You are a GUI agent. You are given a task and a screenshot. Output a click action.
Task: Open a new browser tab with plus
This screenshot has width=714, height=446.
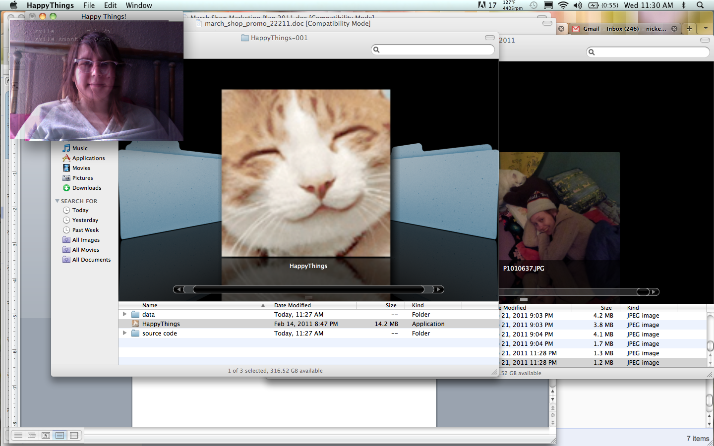pyautogui.click(x=689, y=29)
